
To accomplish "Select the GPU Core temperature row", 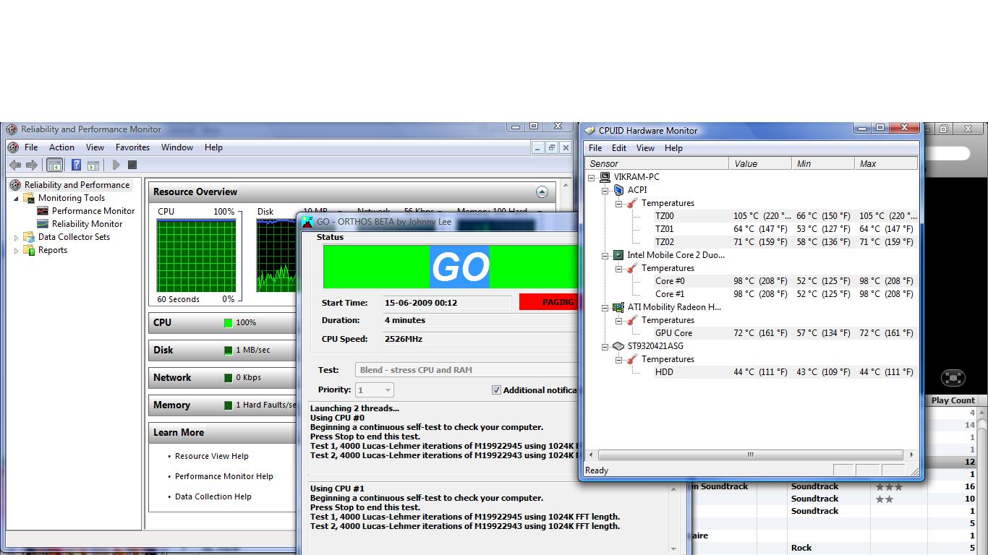I will pos(751,333).
